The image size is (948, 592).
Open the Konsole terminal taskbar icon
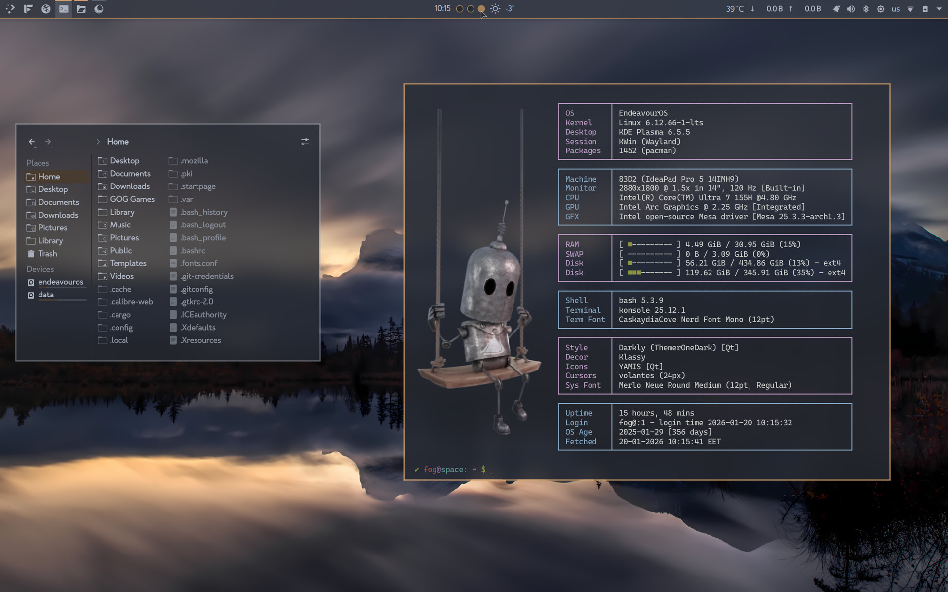point(64,9)
